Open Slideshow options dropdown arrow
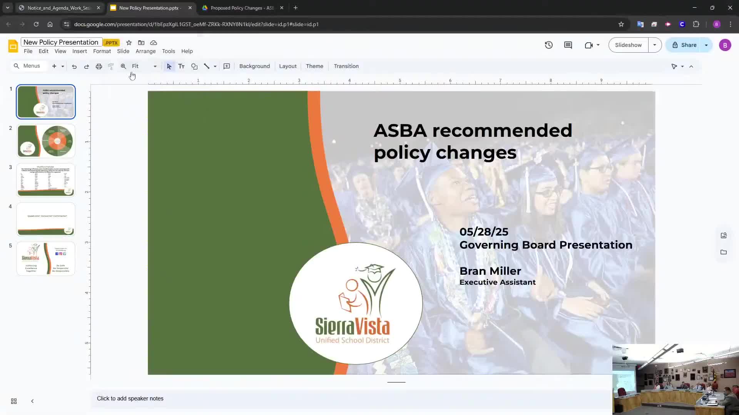 [654, 45]
